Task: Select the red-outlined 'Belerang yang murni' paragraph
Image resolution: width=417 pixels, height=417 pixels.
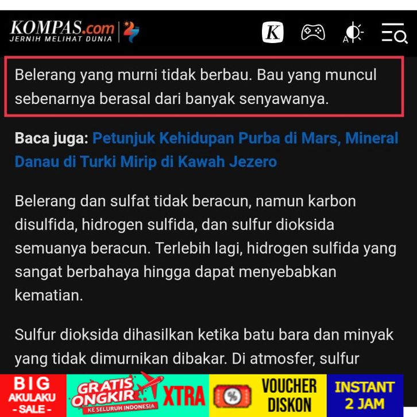Action: click(204, 86)
